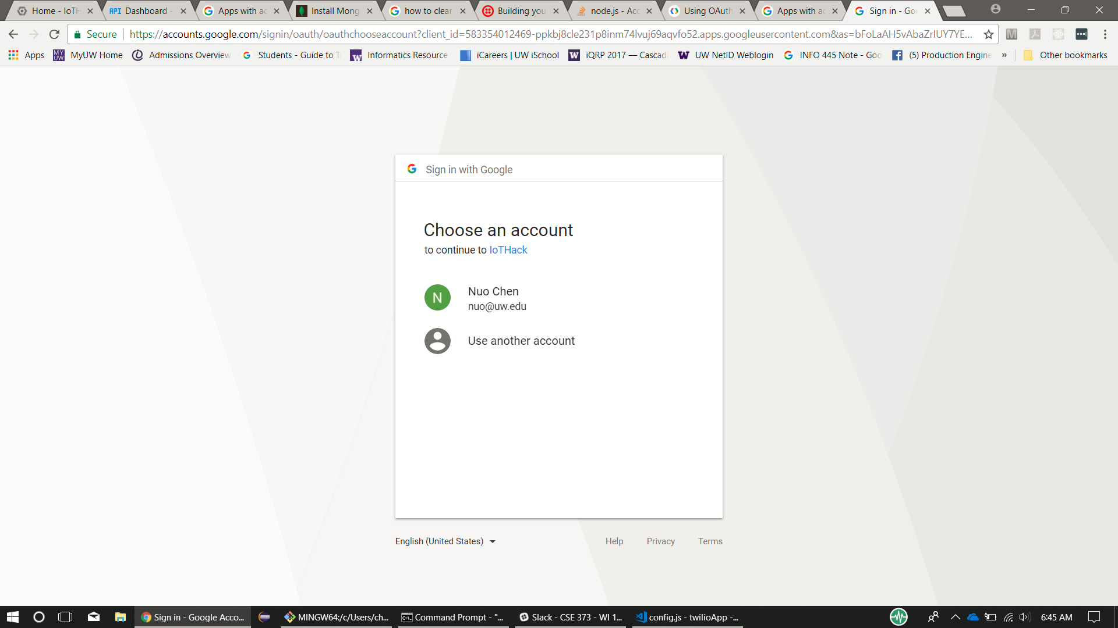Open File Explorer from taskbar
The width and height of the screenshot is (1118, 628).
pyautogui.click(x=120, y=617)
